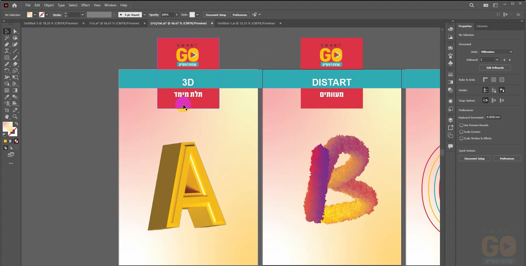The height and width of the screenshot is (266, 526).
Task: Toggle Scale Strokes & Effects checkbox
Action: click(x=461, y=138)
